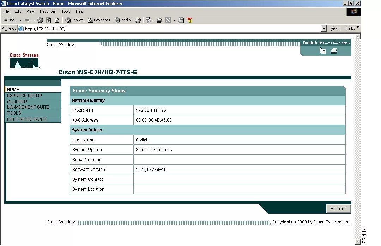Click the scrollbar up arrow
The height and width of the screenshot is (246, 381).
pos(357,37)
